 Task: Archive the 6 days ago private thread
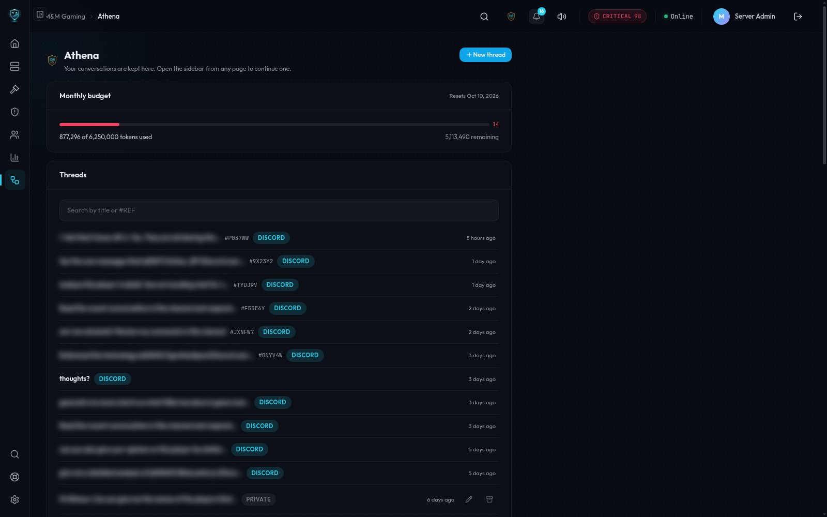pyautogui.click(x=489, y=499)
